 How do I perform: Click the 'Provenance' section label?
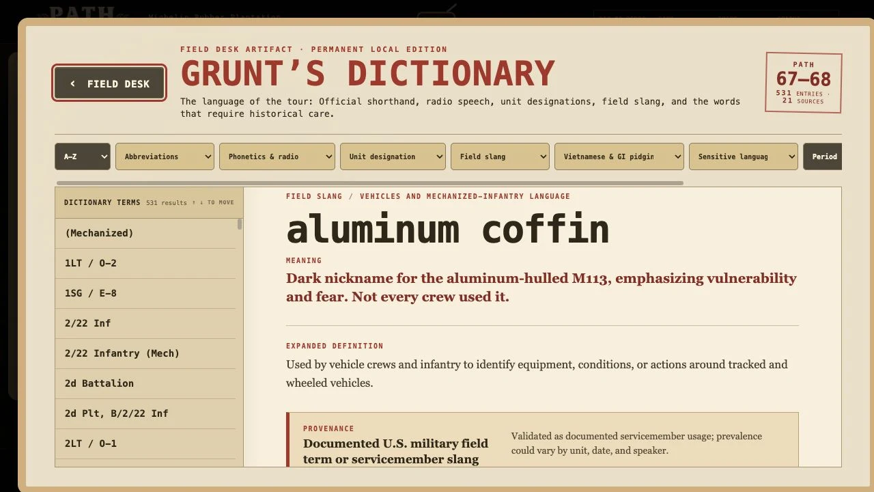pos(328,428)
